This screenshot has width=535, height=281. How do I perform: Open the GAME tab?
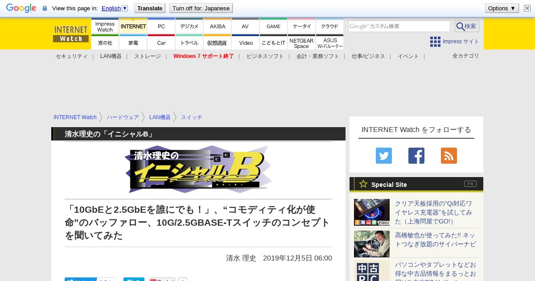[x=273, y=26]
